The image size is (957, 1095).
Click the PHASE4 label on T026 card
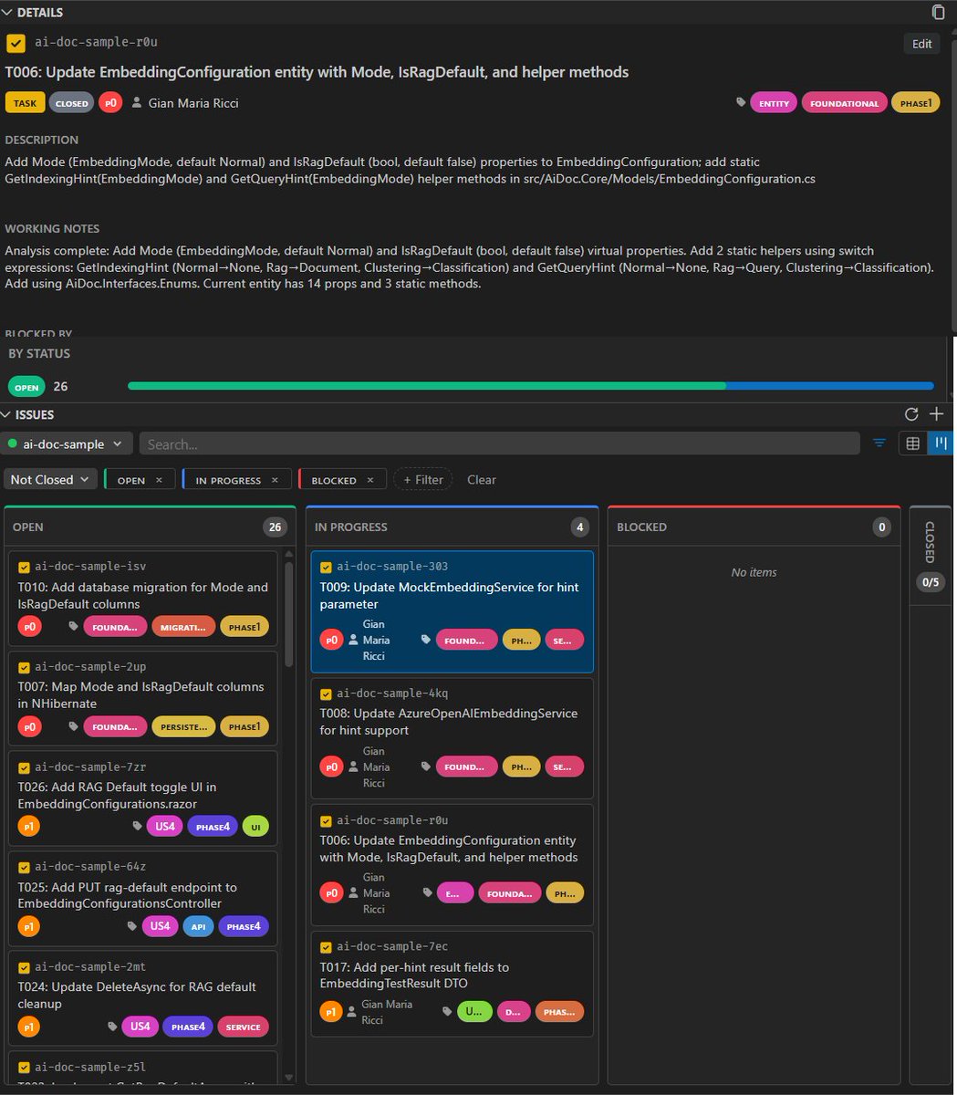(x=213, y=826)
